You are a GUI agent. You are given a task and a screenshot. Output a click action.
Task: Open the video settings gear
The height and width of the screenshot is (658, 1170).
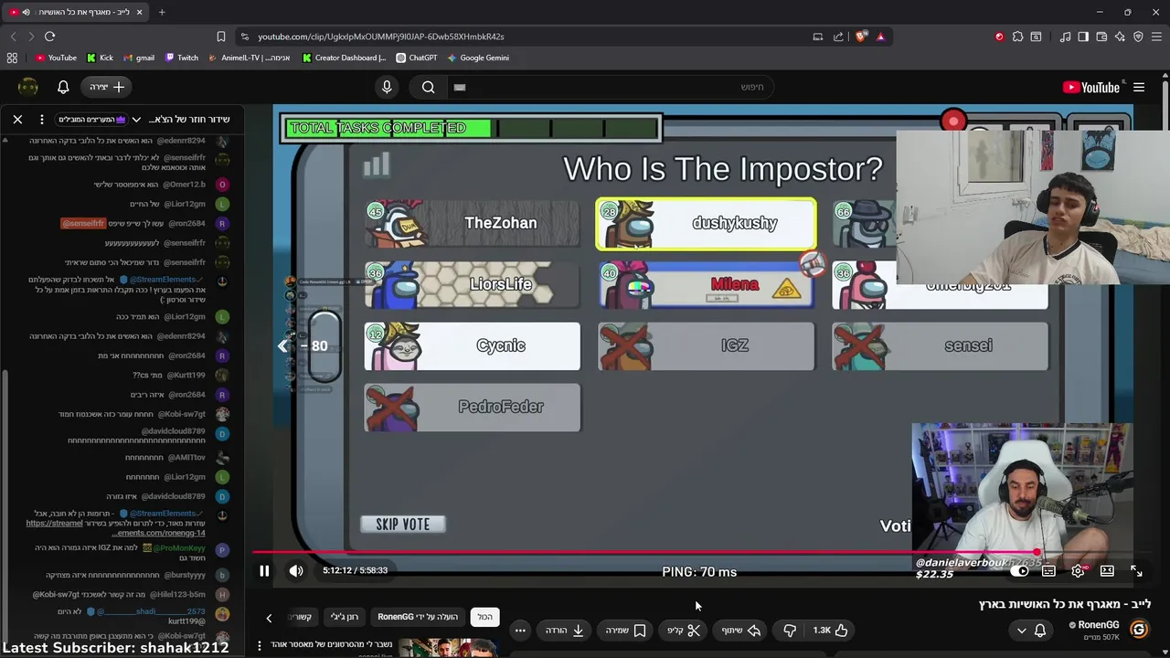pos(1079,571)
